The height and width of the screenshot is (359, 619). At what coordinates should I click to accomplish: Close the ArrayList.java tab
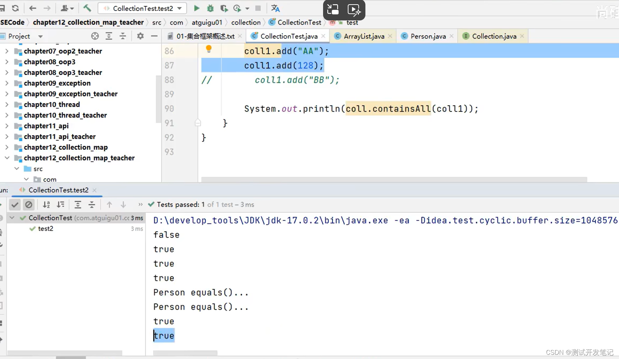[x=390, y=36]
